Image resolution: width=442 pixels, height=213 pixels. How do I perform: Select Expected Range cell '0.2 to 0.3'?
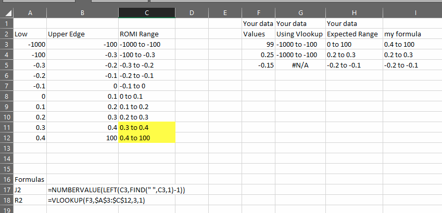point(355,55)
